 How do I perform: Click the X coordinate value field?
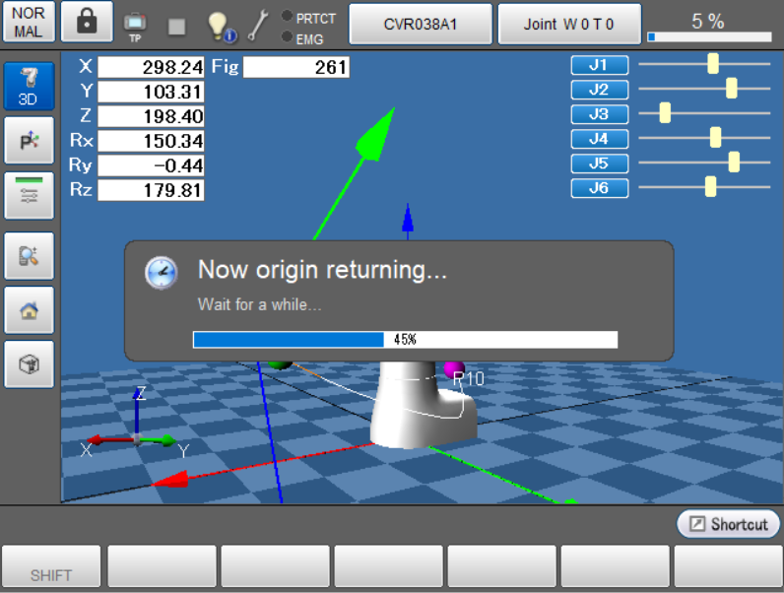click(151, 67)
